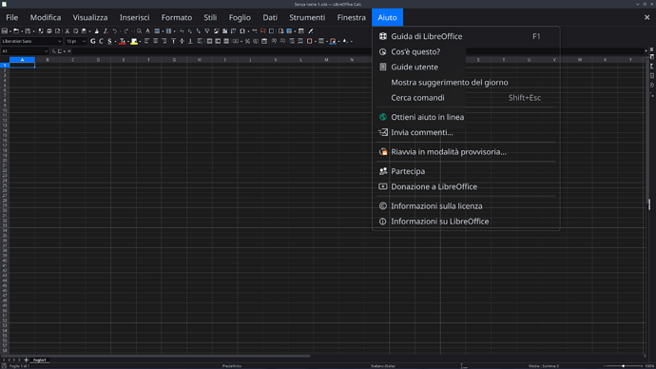Choose Mostra suggerimento del giorno

pos(465,83)
